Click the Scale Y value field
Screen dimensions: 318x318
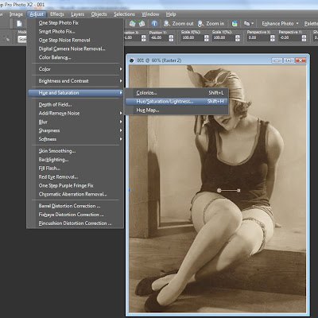(x=223, y=38)
